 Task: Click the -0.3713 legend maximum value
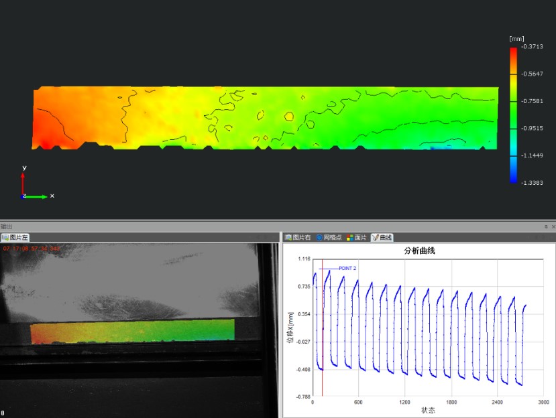[x=532, y=46]
